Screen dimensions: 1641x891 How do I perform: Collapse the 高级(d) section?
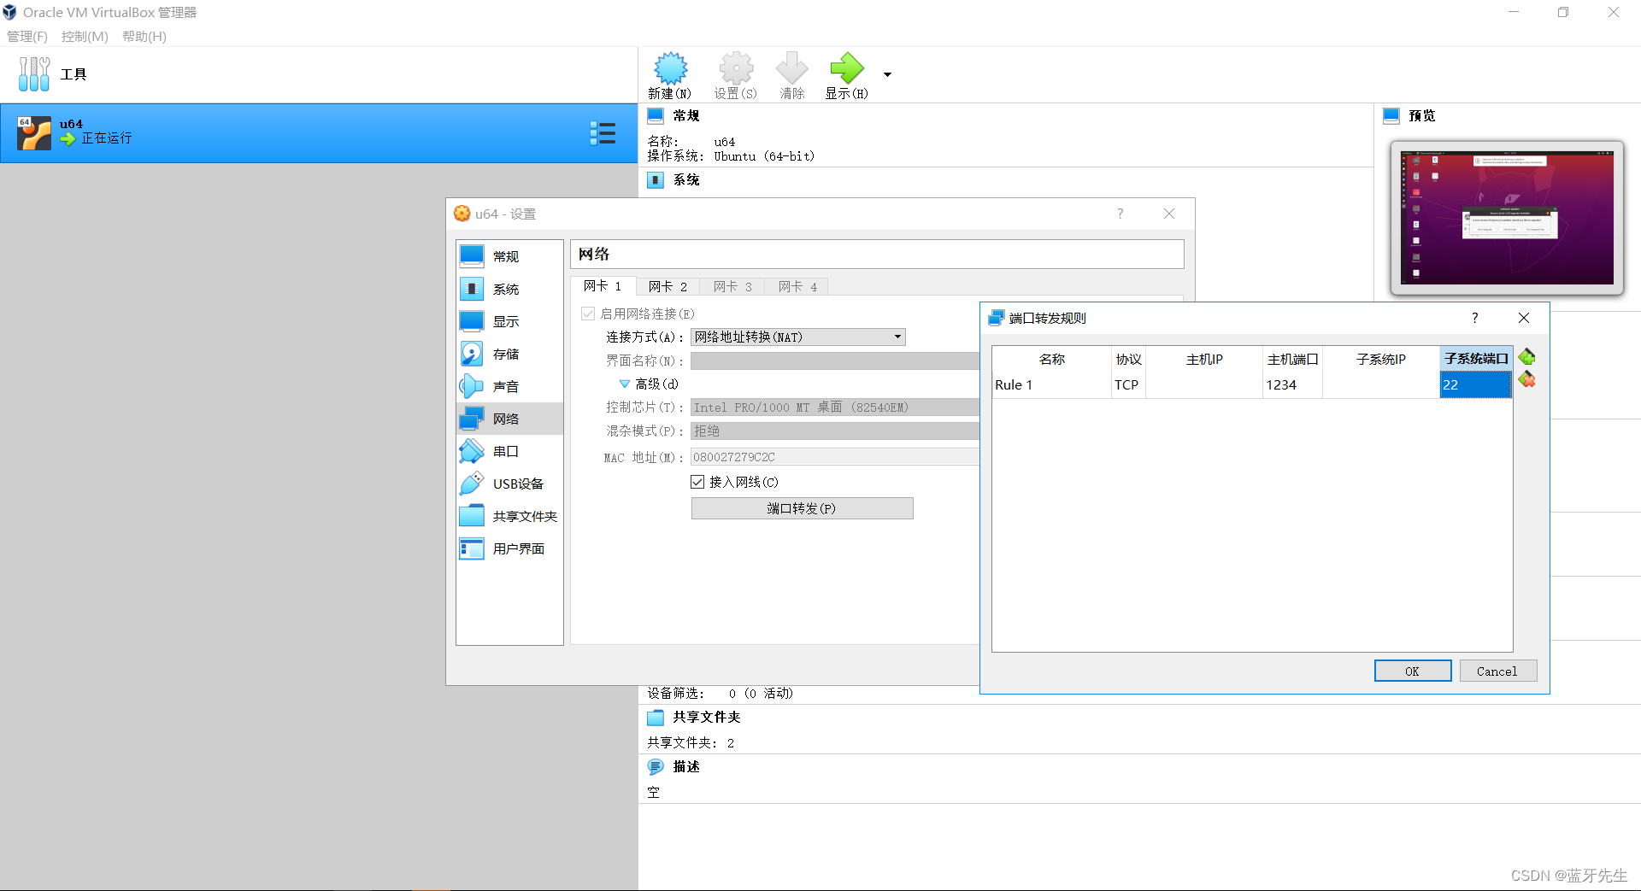(625, 384)
